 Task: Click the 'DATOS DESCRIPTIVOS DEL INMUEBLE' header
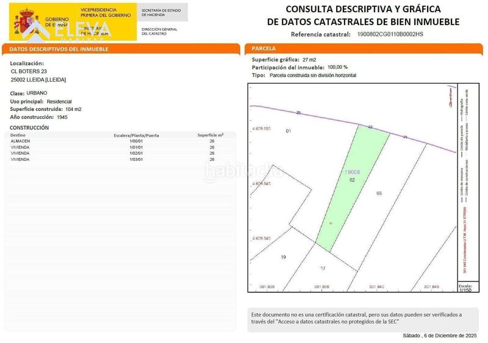(59, 49)
